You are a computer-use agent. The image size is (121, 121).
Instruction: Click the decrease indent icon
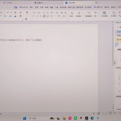[44, 13]
